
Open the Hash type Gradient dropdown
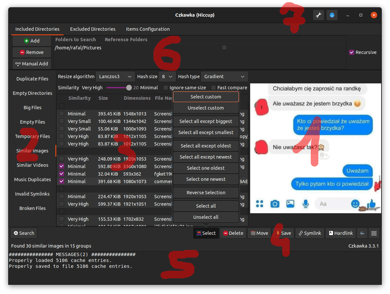224,77
